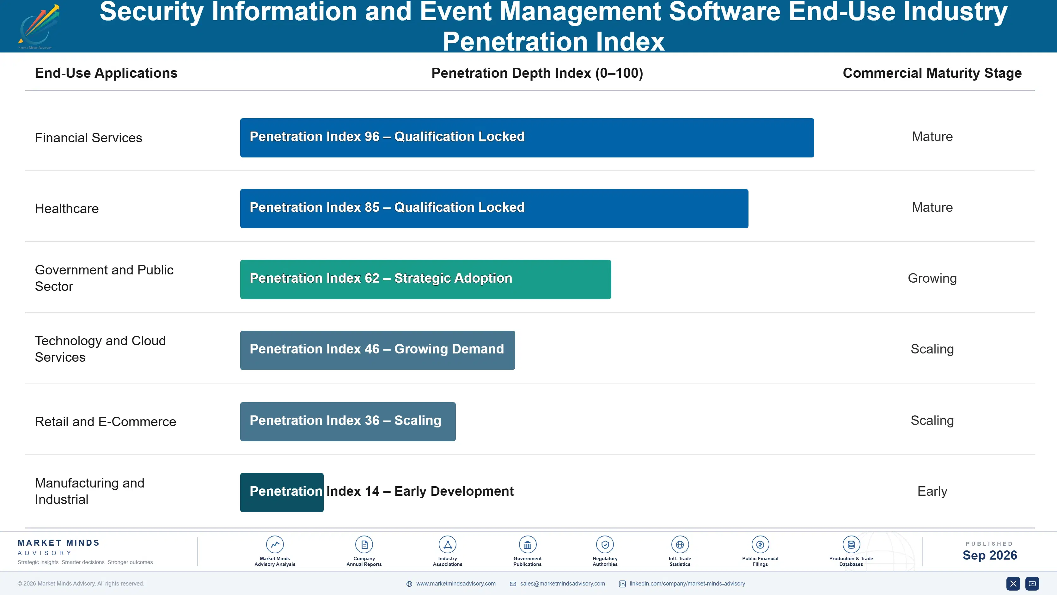Open linkedin.com/company/market-minds-advisory link
The width and height of the screenshot is (1057, 595).
tap(687, 584)
